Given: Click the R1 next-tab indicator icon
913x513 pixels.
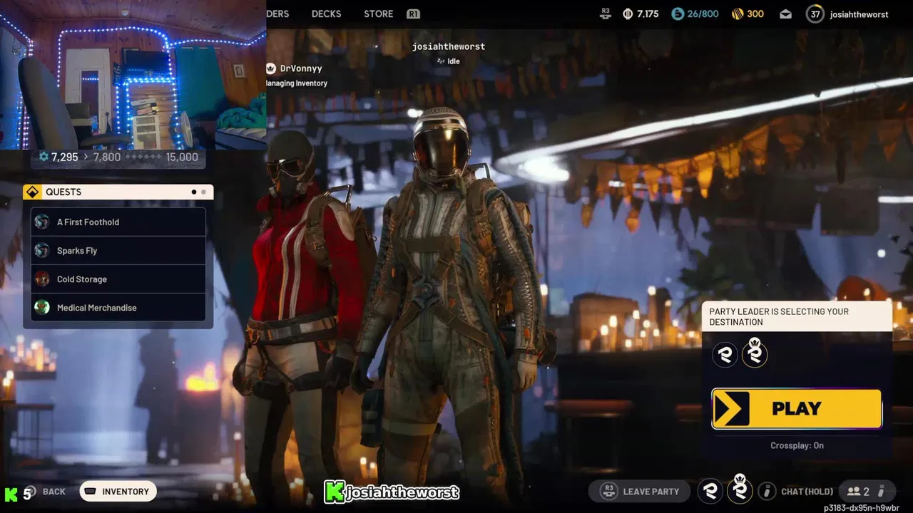Looking at the screenshot, I should [413, 14].
